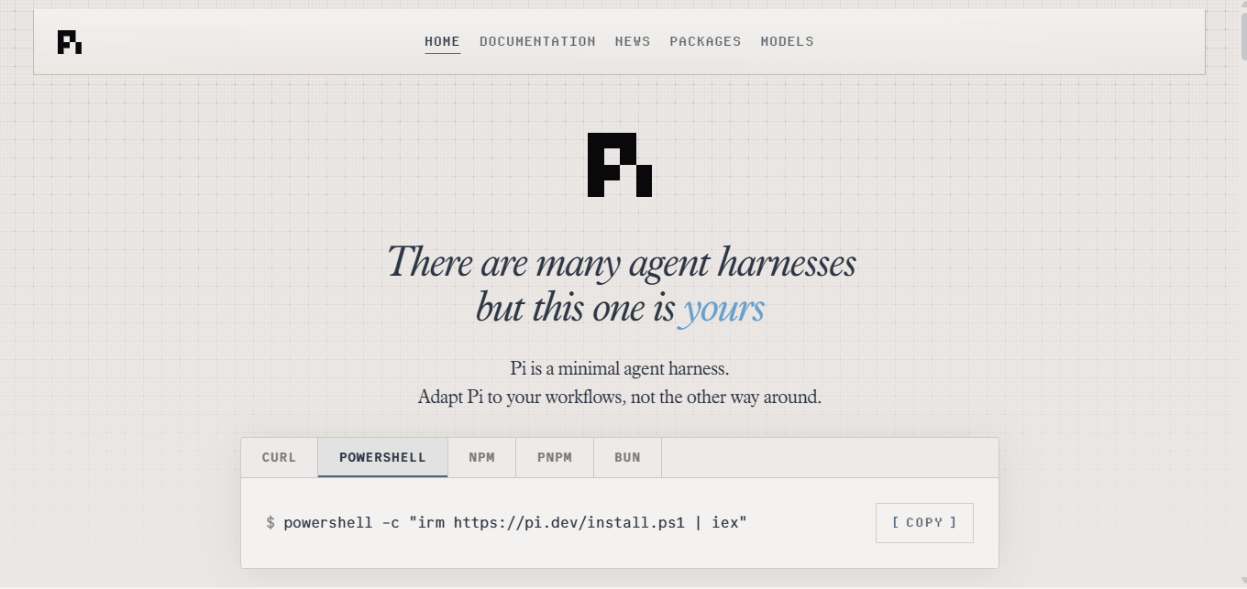Click the small Pi logo in navbar

pos(70,42)
